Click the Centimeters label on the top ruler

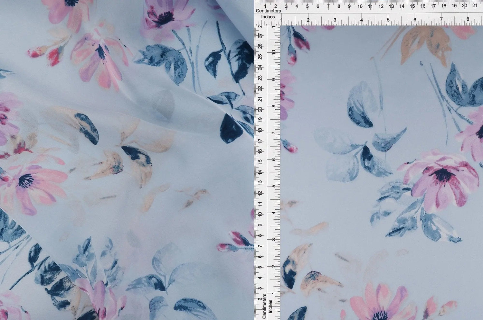(268, 11)
